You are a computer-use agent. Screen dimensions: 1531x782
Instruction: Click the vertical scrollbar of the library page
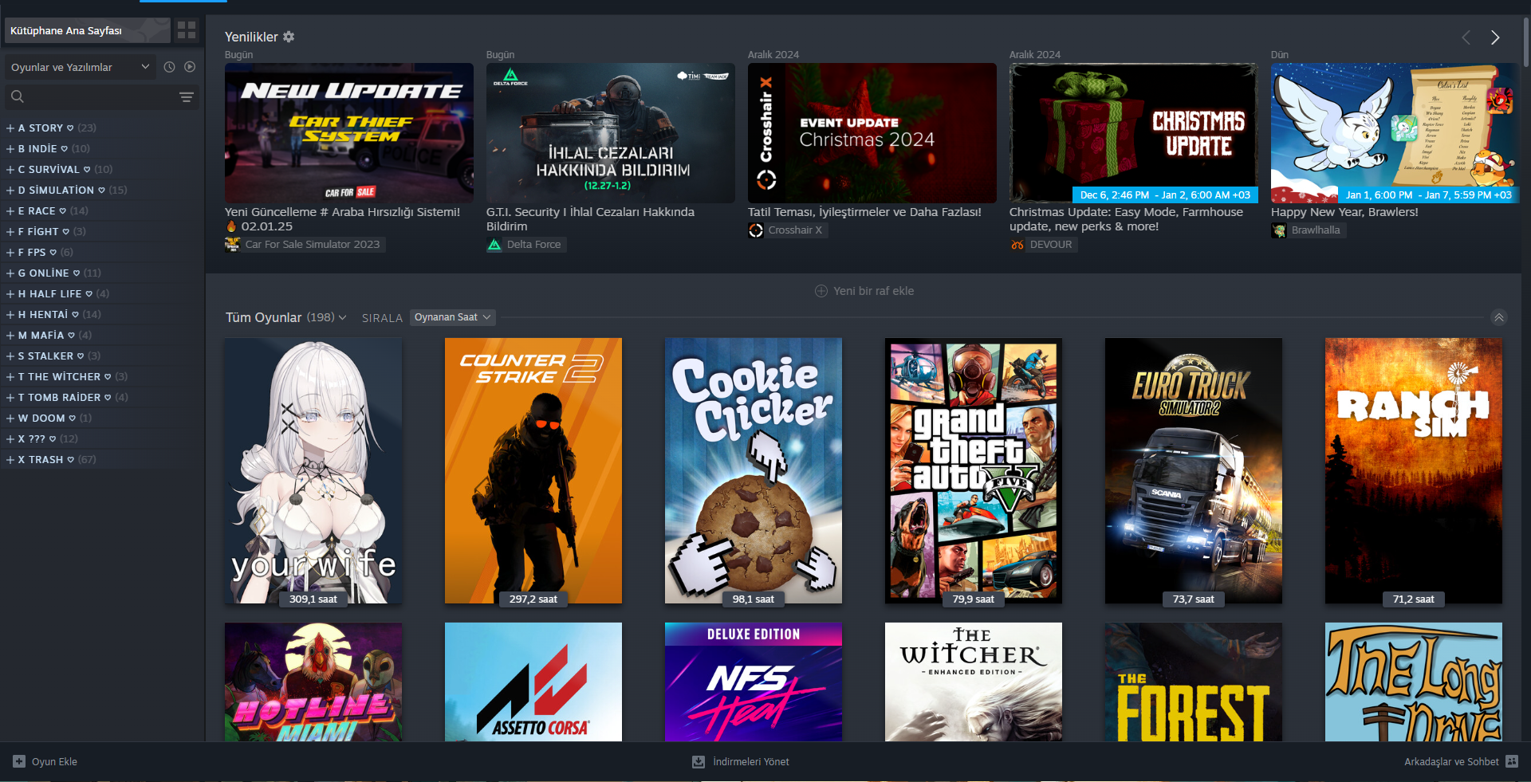1526,44
